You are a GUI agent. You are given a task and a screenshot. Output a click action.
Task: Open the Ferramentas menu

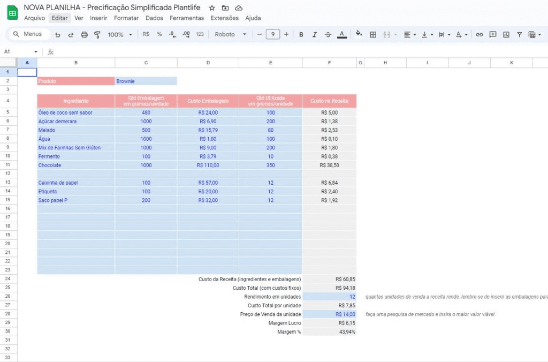click(187, 18)
